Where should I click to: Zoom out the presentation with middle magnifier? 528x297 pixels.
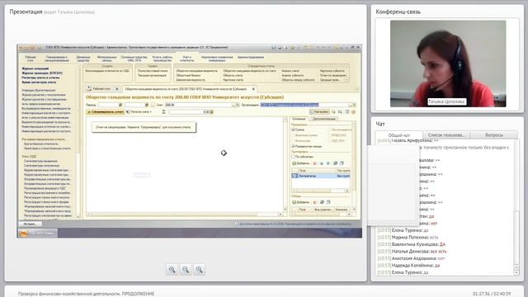(186, 270)
